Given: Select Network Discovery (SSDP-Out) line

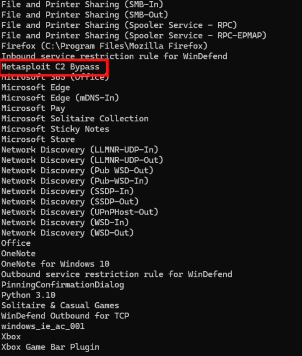Looking at the screenshot, I should click(x=70, y=201).
